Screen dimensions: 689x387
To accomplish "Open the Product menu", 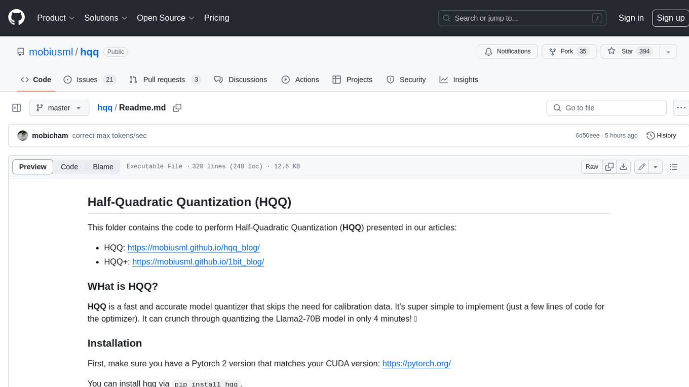I will tap(56, 18).
